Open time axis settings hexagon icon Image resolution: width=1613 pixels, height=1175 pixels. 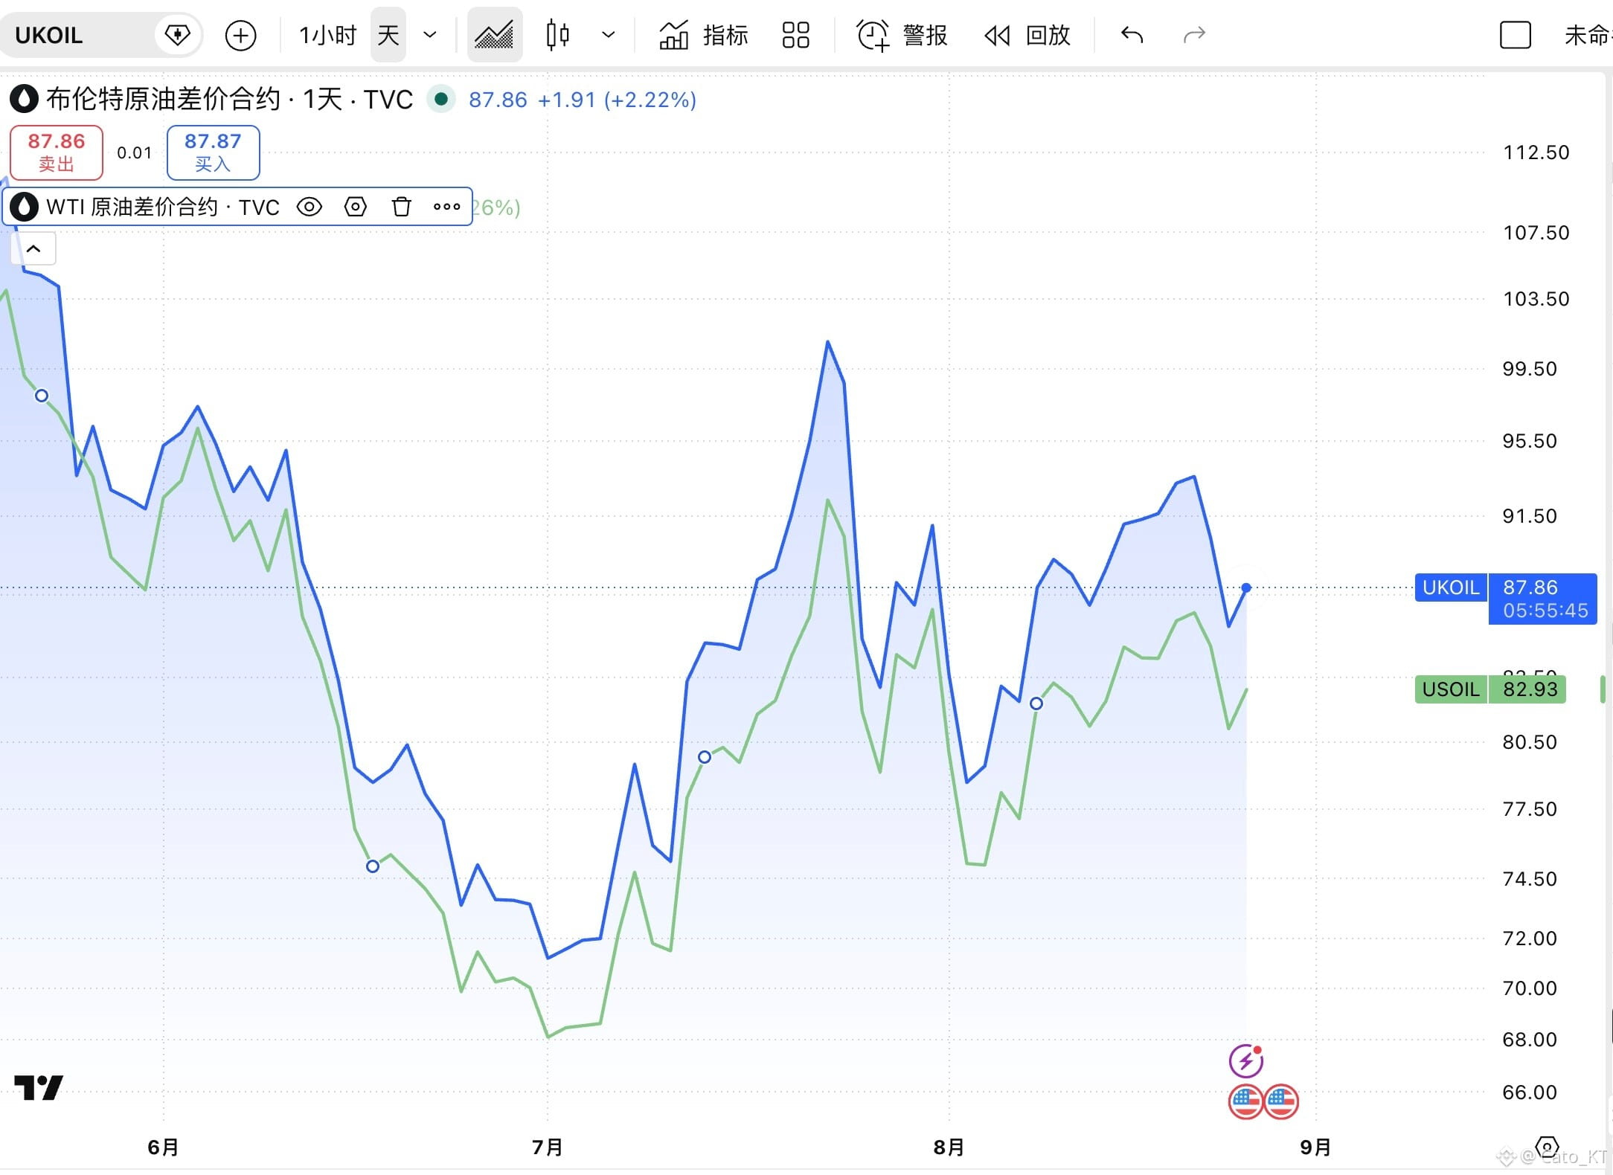[x=1547, y=1147]
